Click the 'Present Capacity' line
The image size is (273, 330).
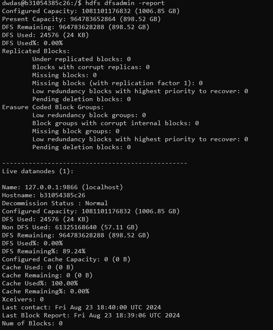tap(81, 19)
